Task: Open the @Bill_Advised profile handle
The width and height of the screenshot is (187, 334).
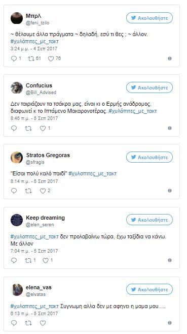Action: pyautogui.click(x=41, y=93)
